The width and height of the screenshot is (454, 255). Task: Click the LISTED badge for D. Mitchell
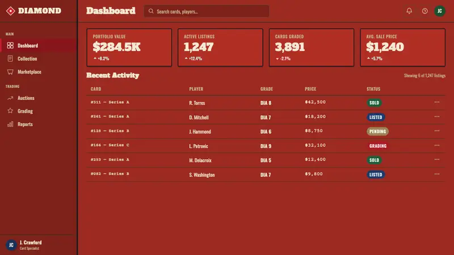376,117
